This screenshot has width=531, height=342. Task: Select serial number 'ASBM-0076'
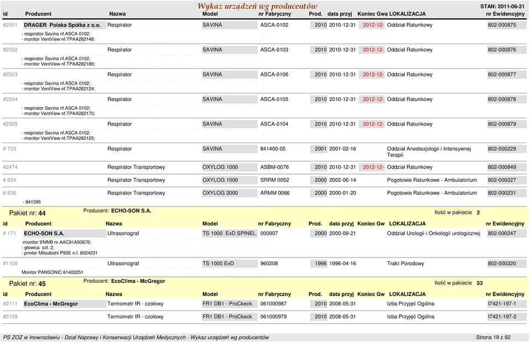(275, 167)
